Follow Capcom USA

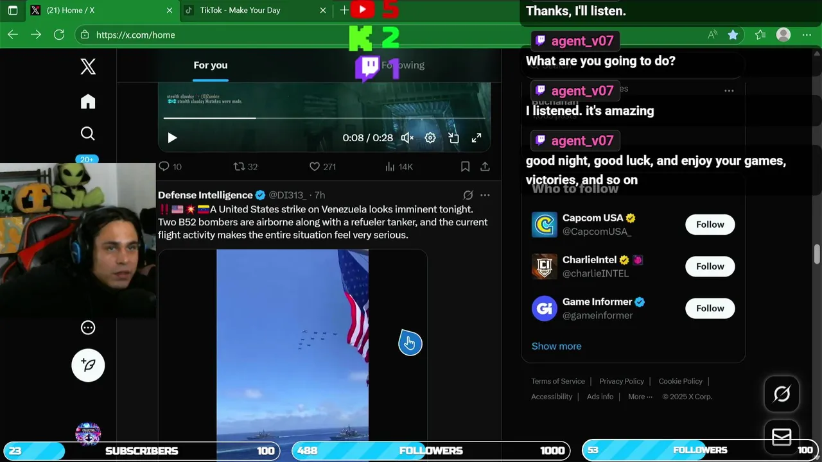tap(710, 225)
